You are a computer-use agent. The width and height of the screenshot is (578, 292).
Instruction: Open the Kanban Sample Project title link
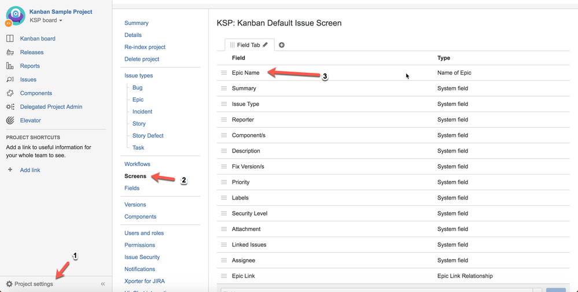pos(61,12)
